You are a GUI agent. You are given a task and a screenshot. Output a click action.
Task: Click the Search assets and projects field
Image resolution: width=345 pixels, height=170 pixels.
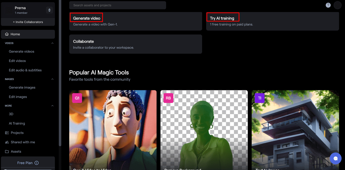point(118,5)
